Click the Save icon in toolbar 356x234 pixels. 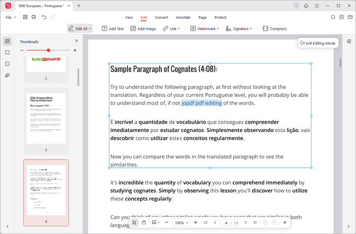coord(25,17)
